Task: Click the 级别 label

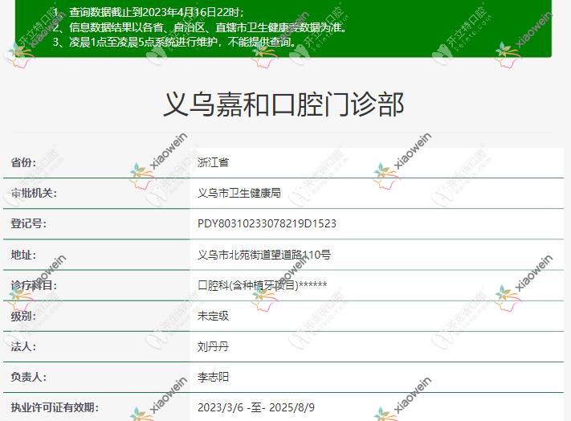Action: tap(23, 316)
